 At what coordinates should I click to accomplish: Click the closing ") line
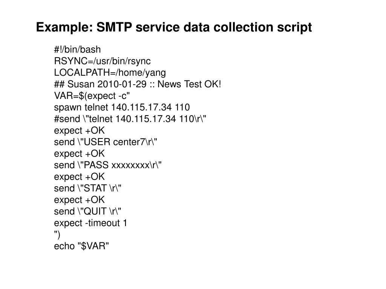coord(57,235)
